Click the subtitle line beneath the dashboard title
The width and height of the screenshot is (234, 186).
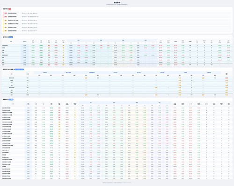pyautogui.click(x=117, y=5)
